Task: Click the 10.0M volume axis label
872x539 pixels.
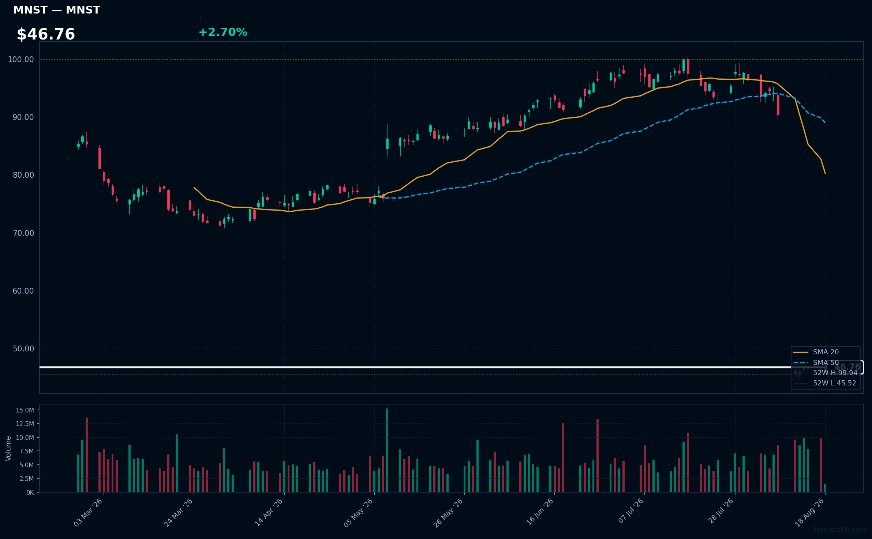Action: pos(25,438)
